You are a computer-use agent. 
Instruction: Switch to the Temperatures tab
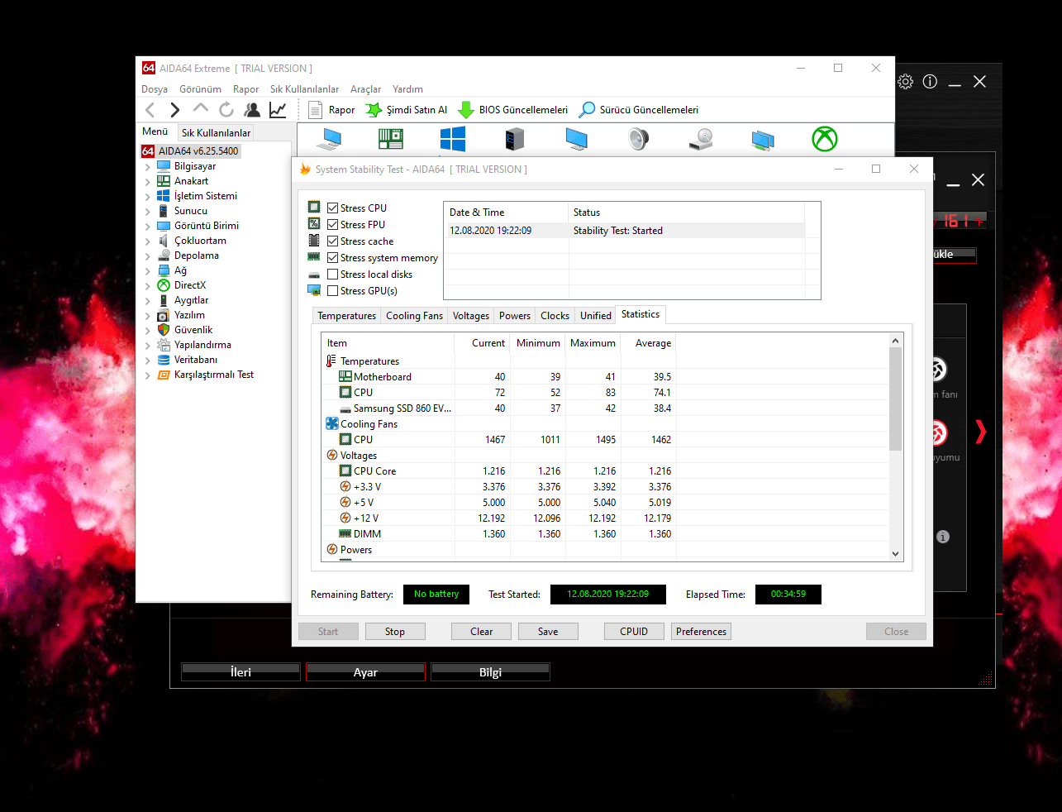click(x=346, y=316)
